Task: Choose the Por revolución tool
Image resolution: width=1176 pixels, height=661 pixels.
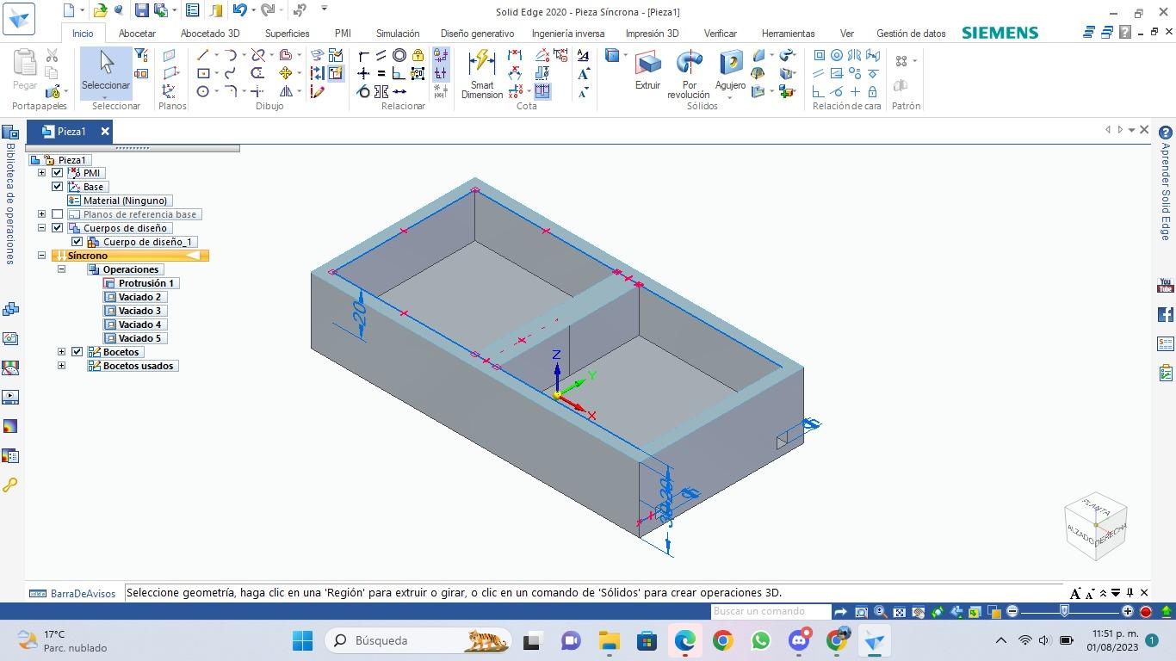Action: pos(689,74)
